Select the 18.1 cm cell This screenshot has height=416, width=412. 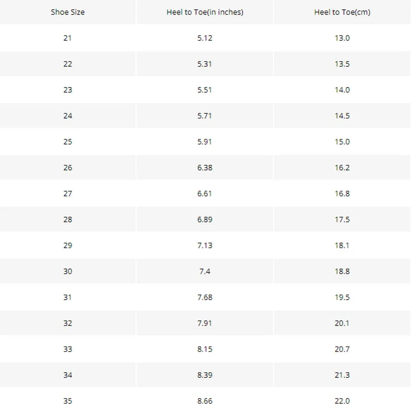(342, 245)
